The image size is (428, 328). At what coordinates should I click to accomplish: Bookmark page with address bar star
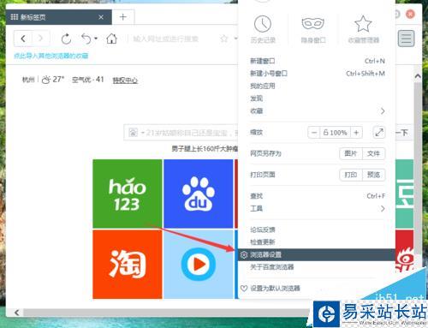tap(224, 39)
